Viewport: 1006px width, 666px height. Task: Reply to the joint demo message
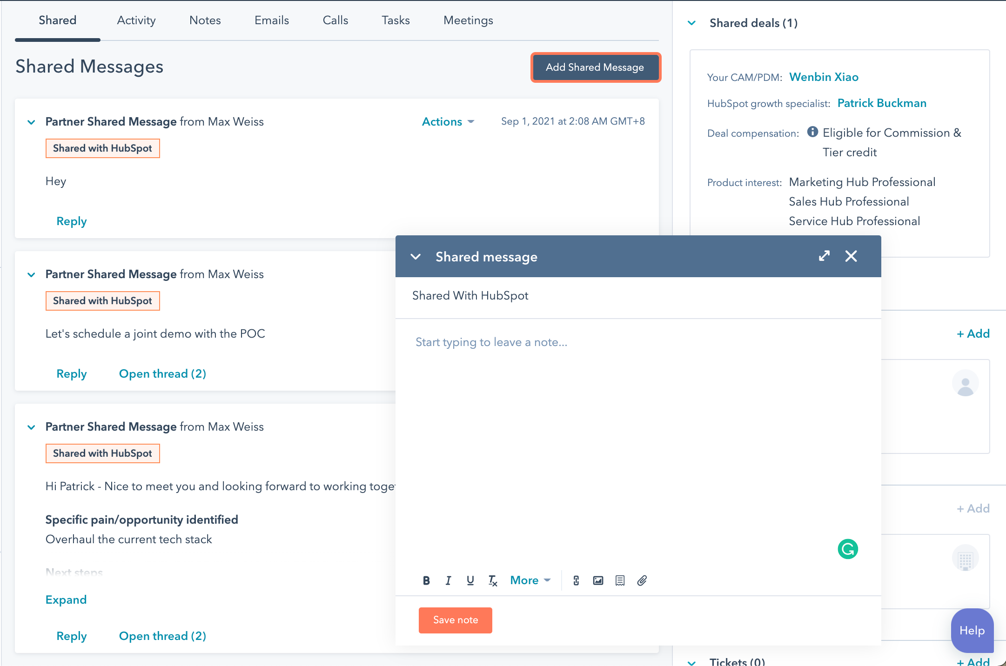72,374
